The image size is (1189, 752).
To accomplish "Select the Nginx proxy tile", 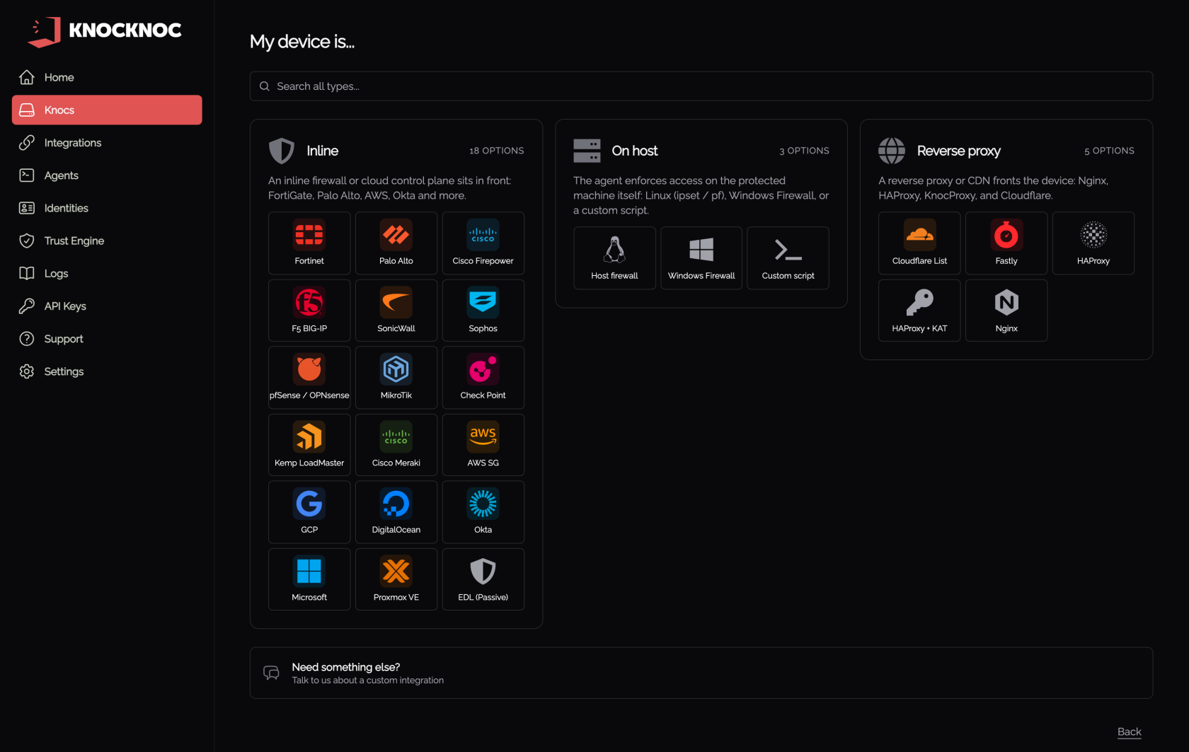I will point(1006,311).
